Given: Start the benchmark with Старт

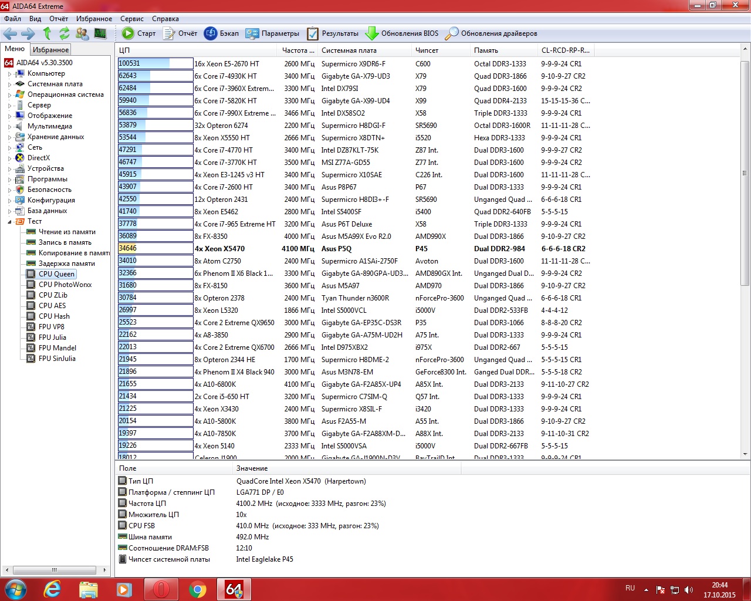Looking at the screenshot, I should 139,33.
